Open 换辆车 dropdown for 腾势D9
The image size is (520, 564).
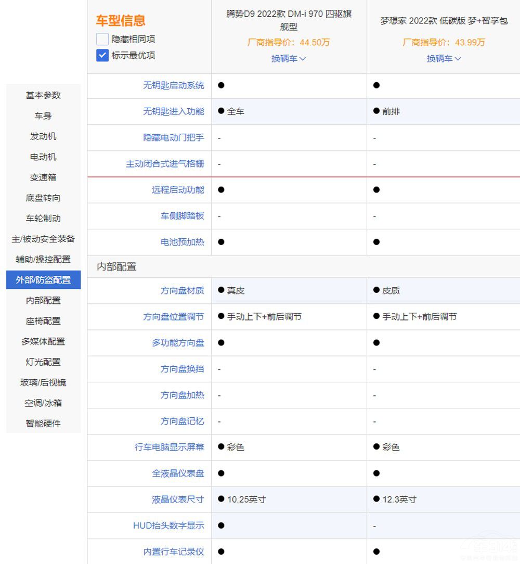click(x=289, y=59)
